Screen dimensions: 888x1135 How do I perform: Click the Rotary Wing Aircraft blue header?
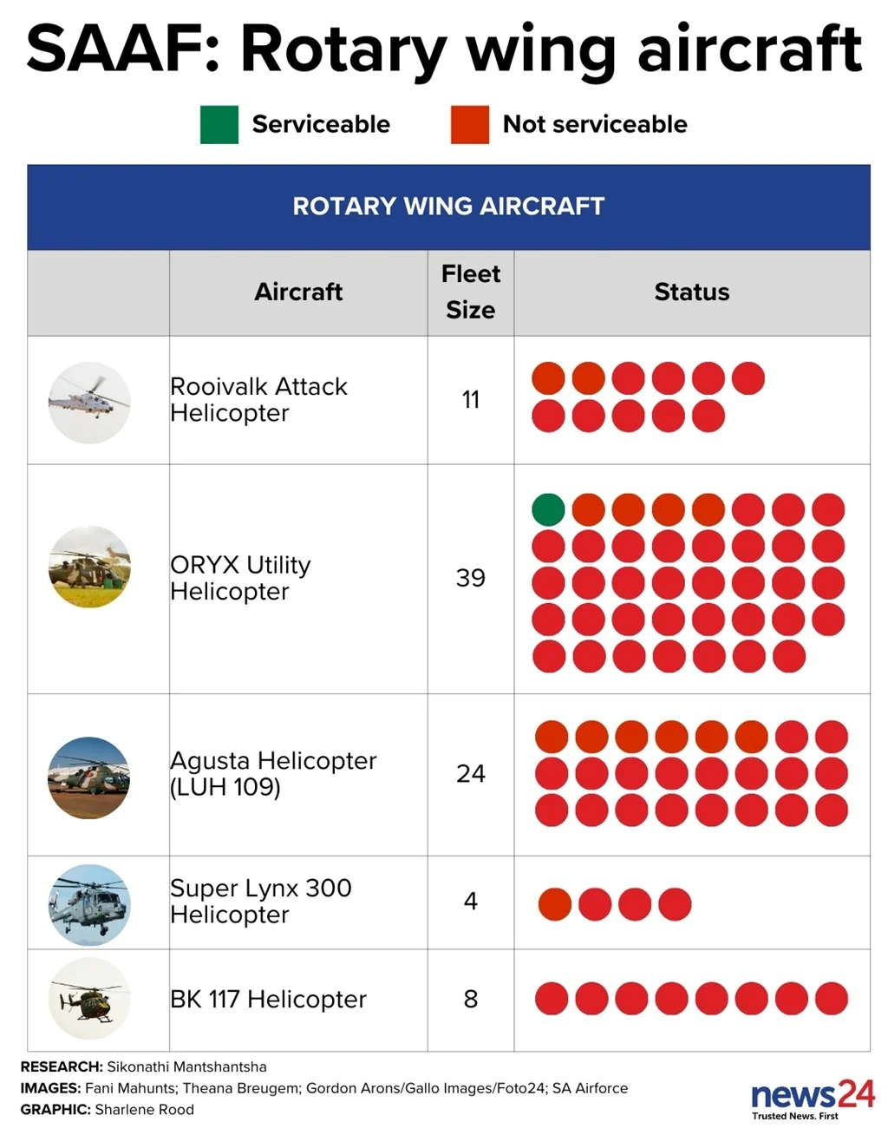click(x=448, y=207)
